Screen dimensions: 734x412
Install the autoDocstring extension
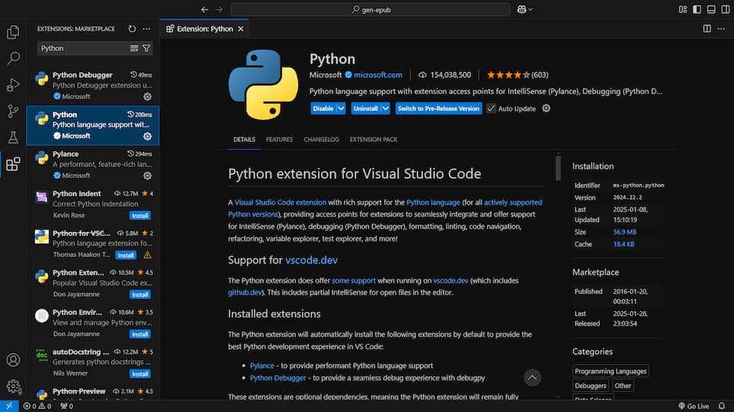[140, 374]
